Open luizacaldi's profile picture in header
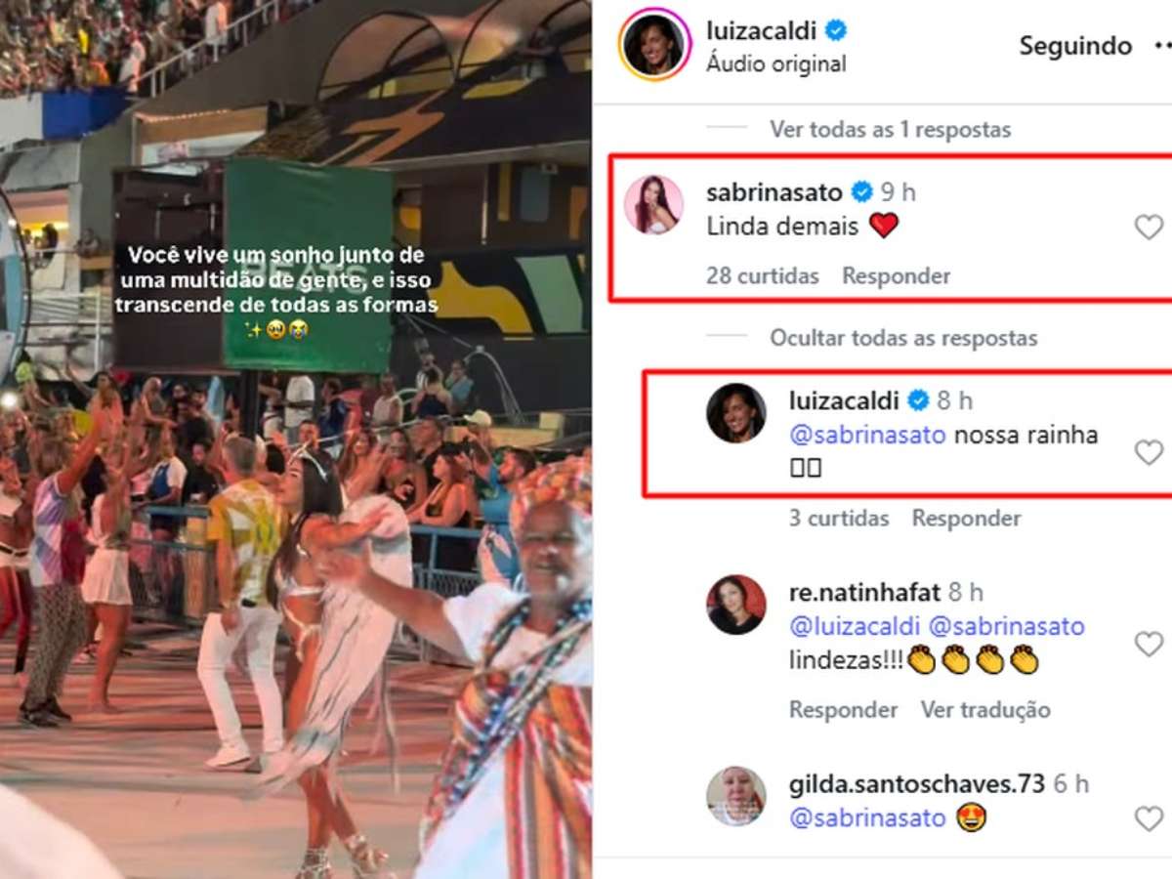This screenshot has width=1172, height=879. click(x=653, y=45)
